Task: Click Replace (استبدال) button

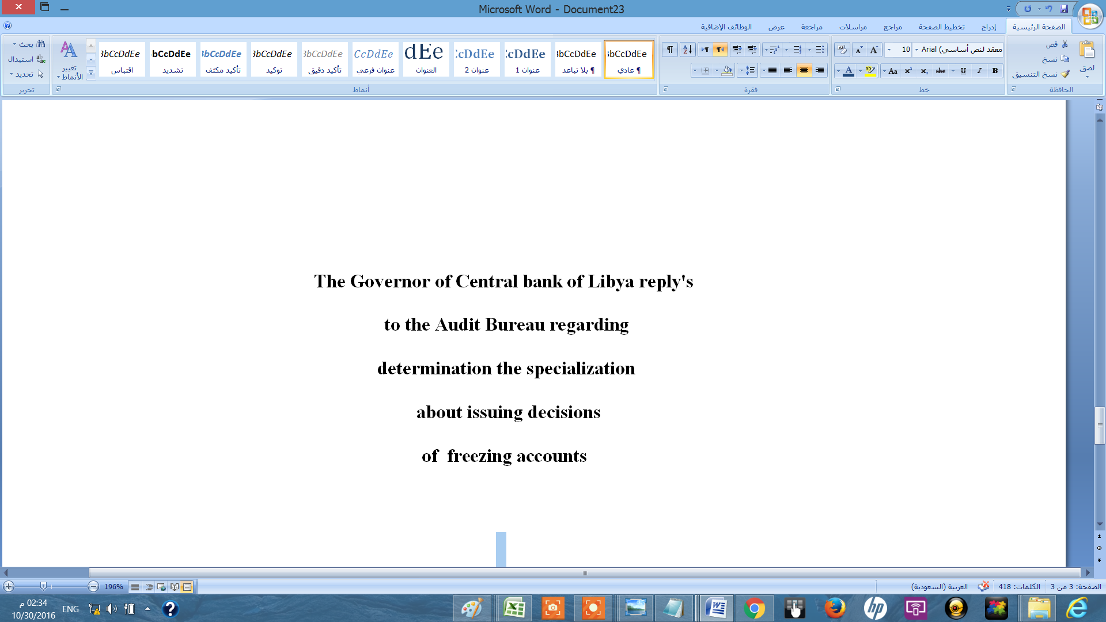Action: (x=26, y=59)
